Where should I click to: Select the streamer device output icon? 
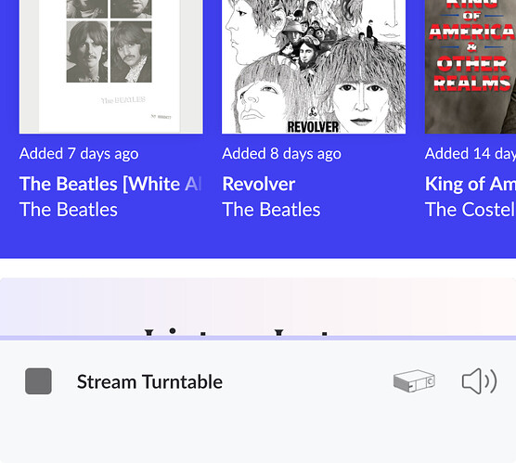click(414, 381)
